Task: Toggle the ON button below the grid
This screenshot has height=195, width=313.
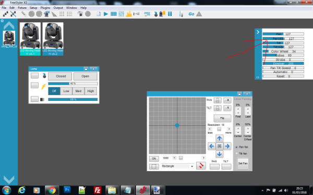Action: pos(154,159)
